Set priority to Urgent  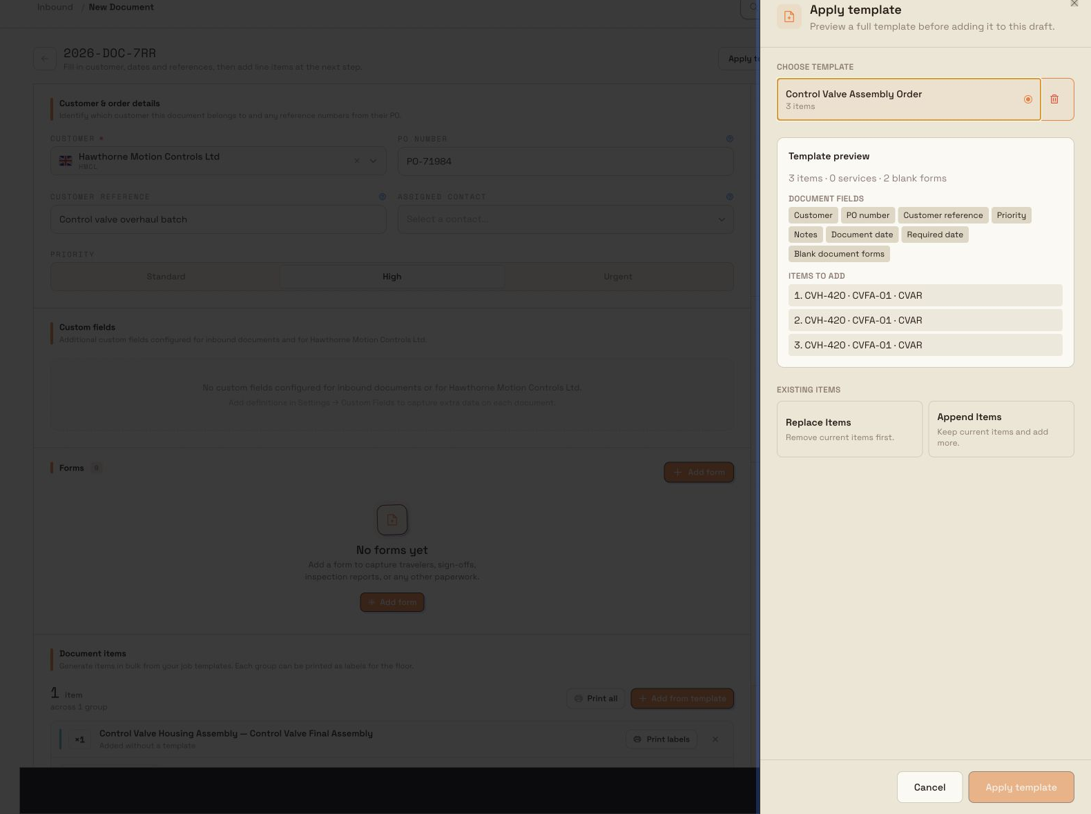pos(617,277)
